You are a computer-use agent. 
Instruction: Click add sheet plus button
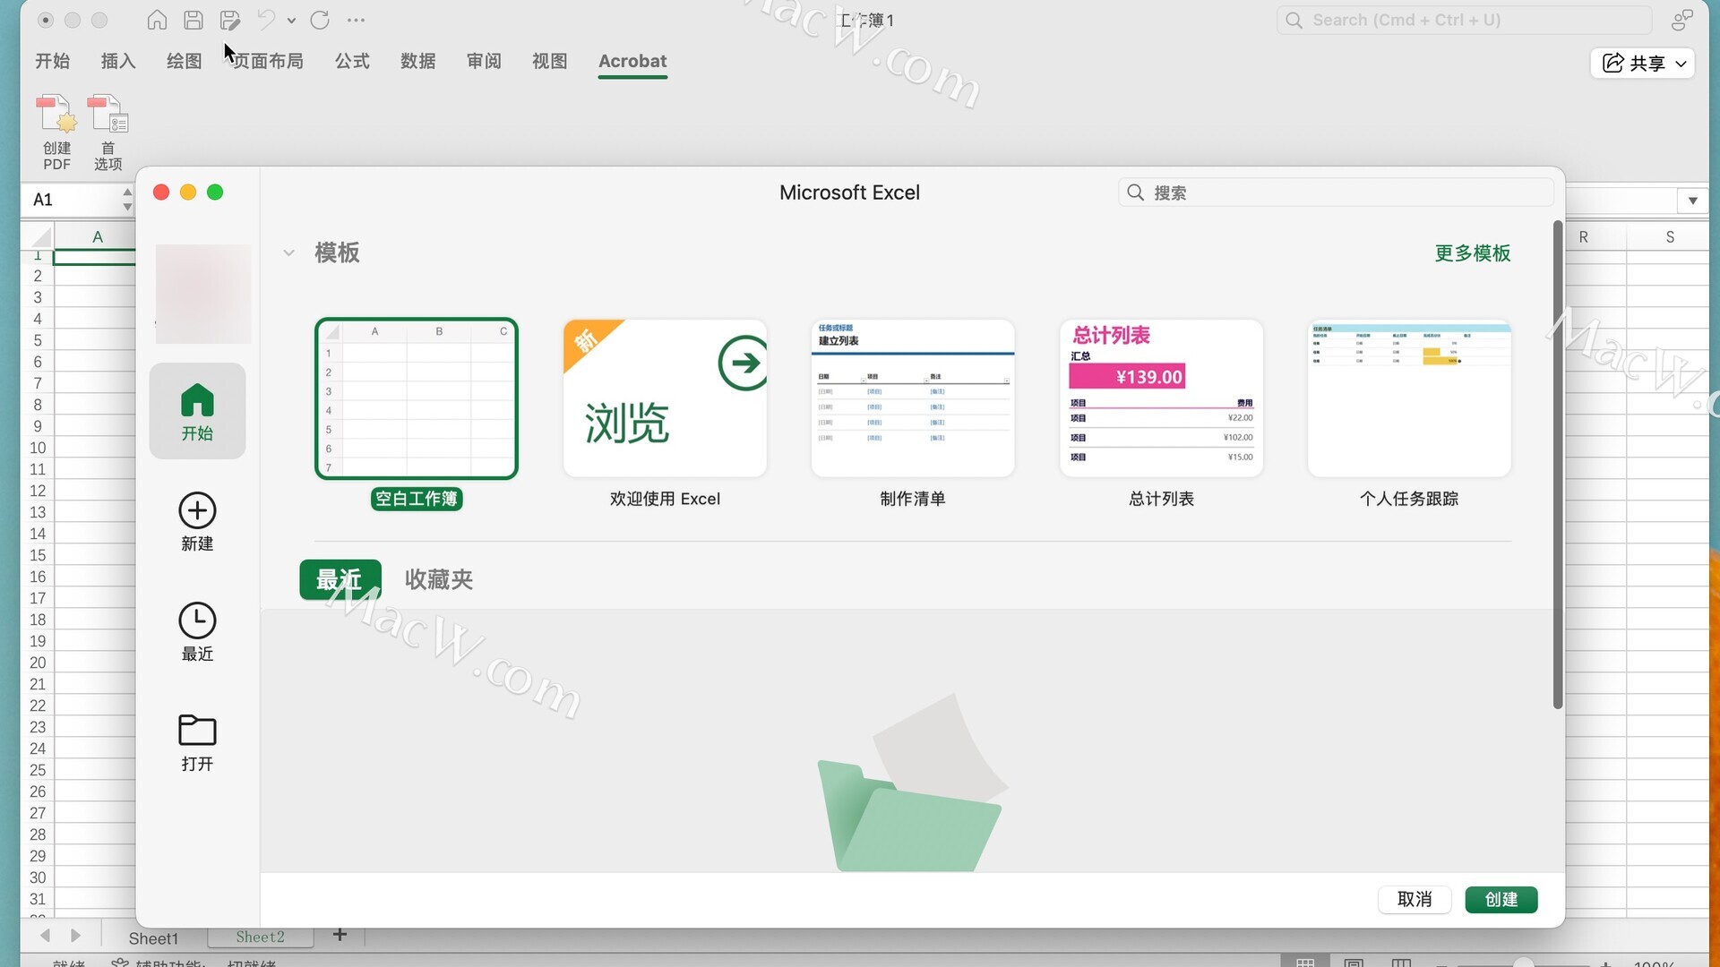point(340,935)
